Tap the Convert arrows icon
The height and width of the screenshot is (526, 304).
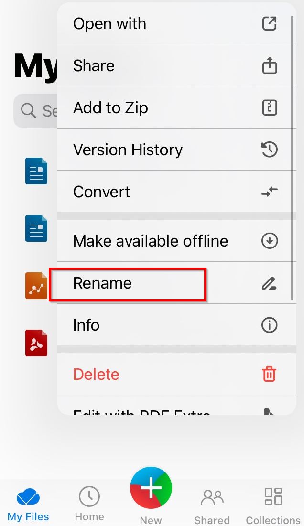[x=270, y=192]
